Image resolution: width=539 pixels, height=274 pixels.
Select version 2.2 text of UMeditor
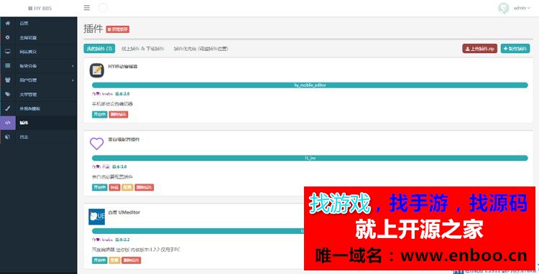[x=122, y=240]
